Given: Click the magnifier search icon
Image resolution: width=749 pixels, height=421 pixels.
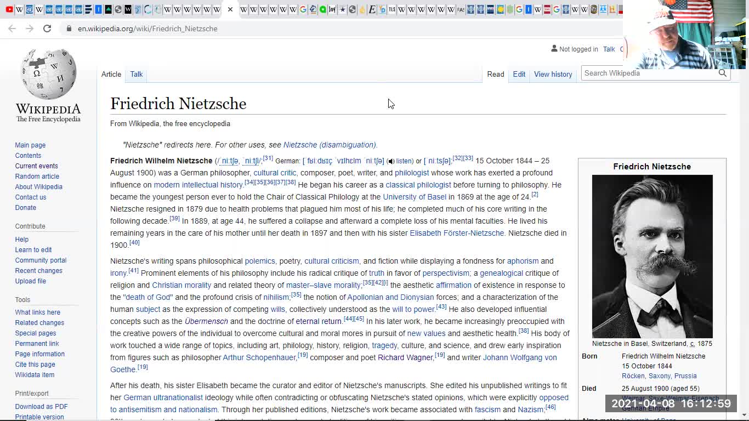Looking at the screenshot, I should [723, 73].
